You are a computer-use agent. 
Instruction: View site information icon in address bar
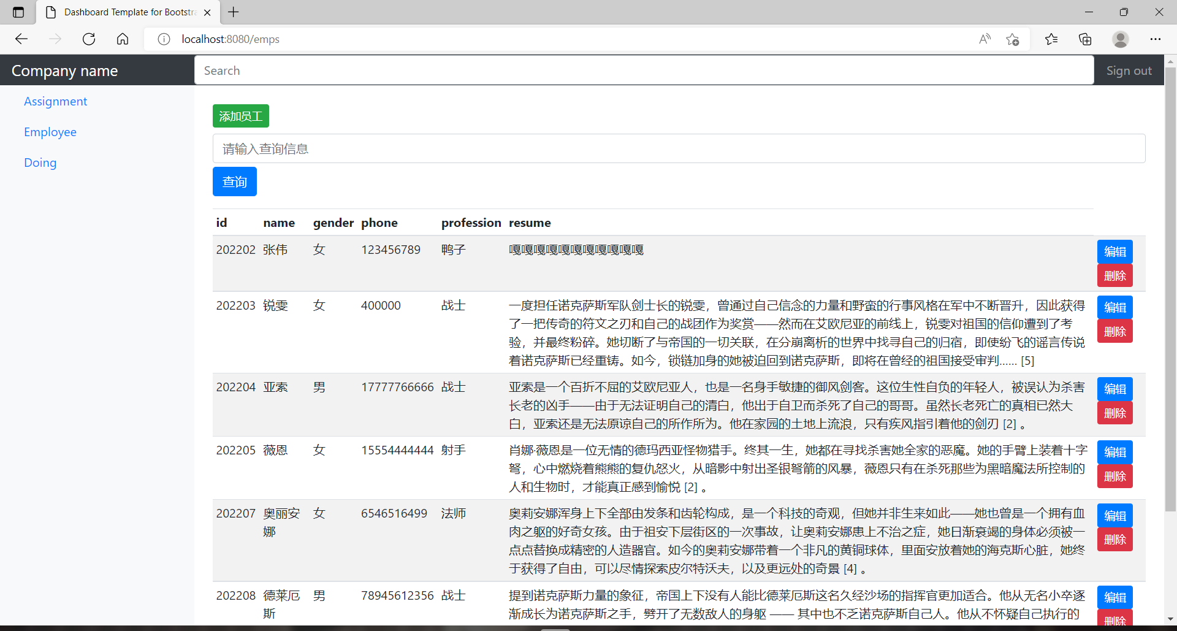164,39
